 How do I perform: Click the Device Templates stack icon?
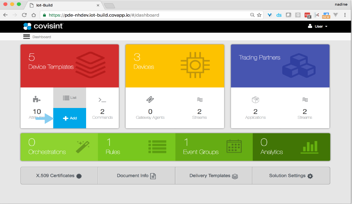90,65
